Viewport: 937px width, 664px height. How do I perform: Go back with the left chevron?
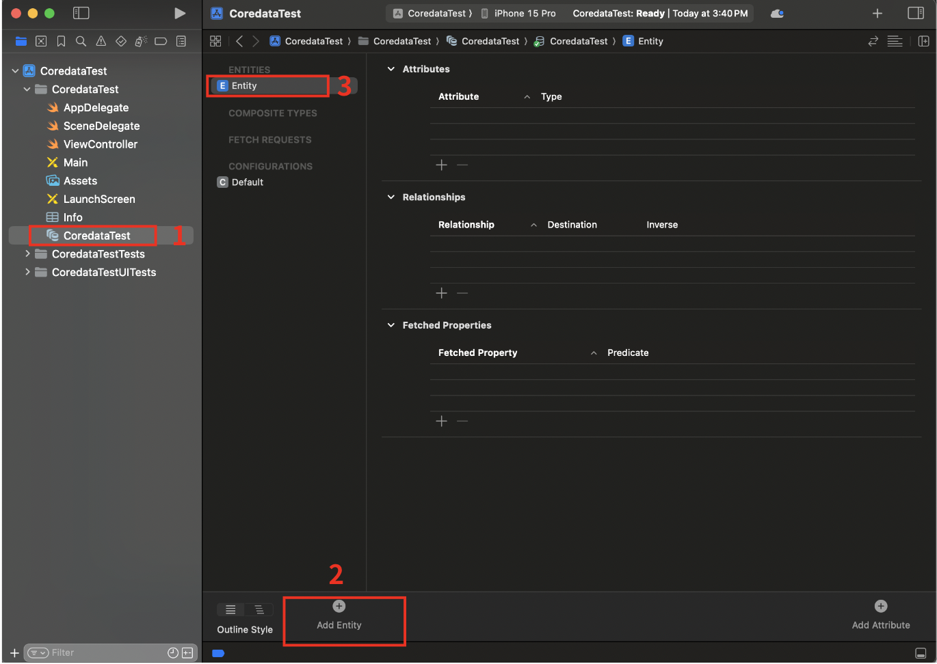pos(239,41)
